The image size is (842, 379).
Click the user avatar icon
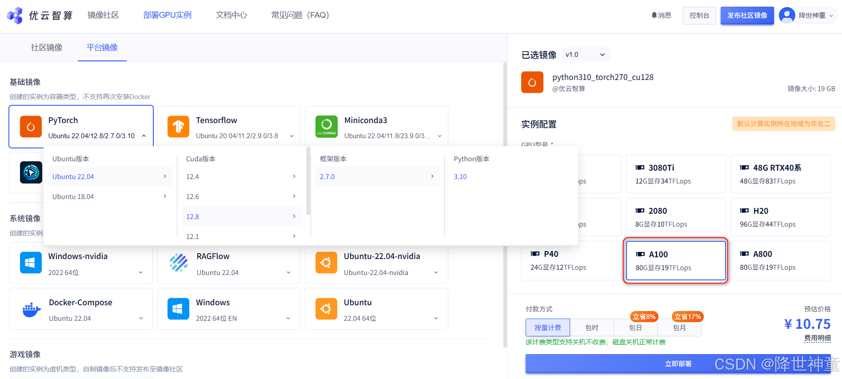click(x=787, y=15)
